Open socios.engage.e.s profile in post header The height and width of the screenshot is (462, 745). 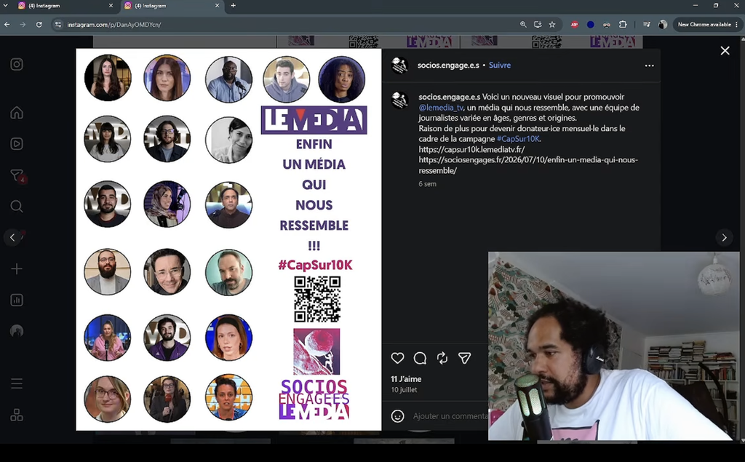(x=448, y=65)
